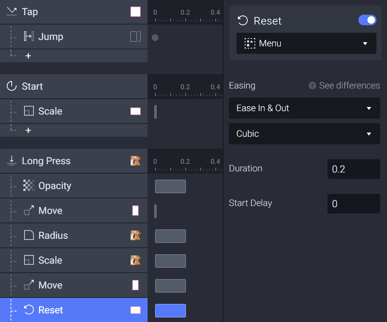Click the Start timeline ruler

coord(185,86)
